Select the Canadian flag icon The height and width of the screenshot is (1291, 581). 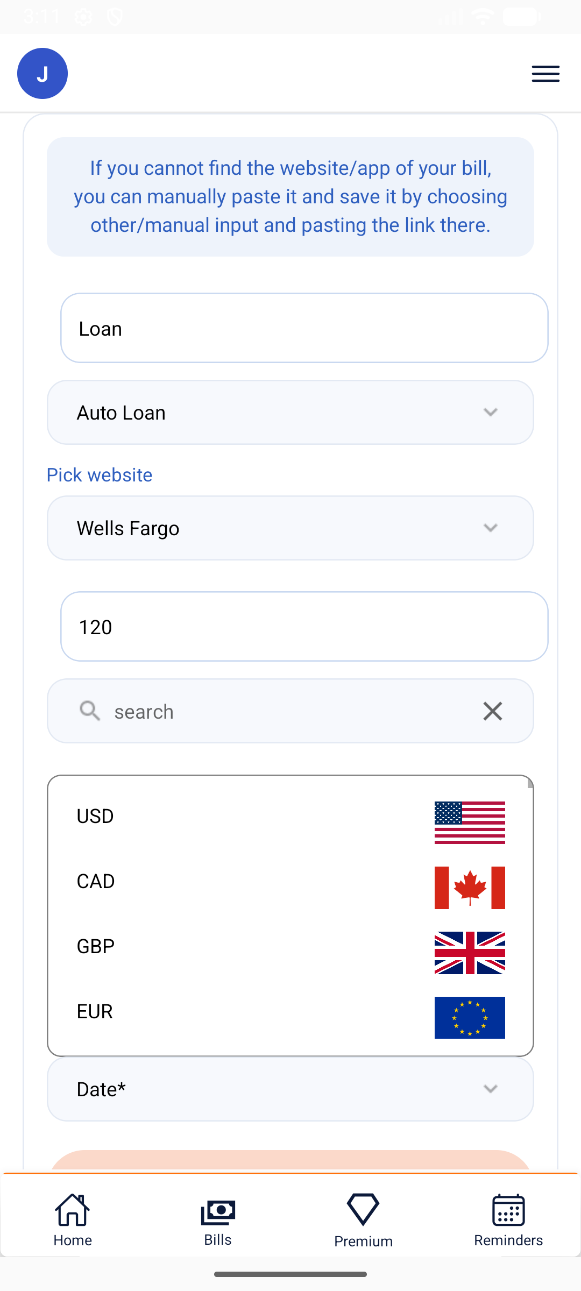(470, 888)
